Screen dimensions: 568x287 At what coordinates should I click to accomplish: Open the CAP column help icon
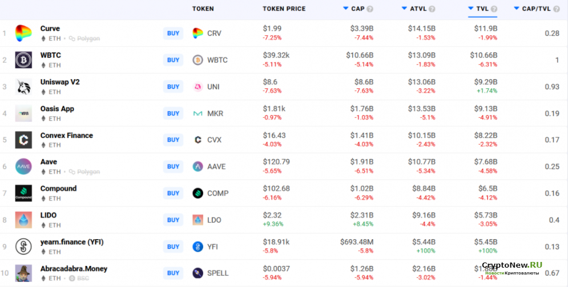pos(370,9)
